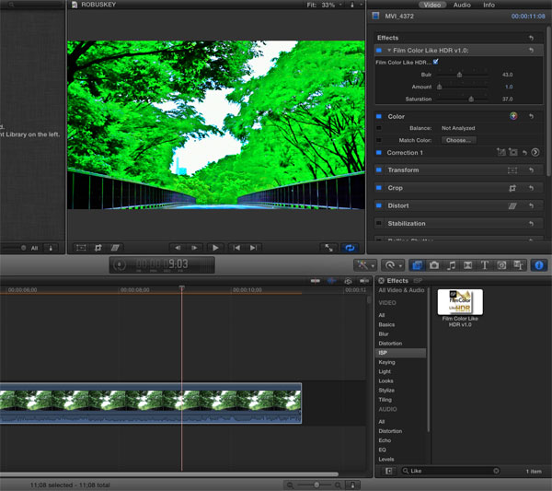The height and width of the screenshot is (491, 552).
Task: Go to previous edit point
Action: (236, 248)
